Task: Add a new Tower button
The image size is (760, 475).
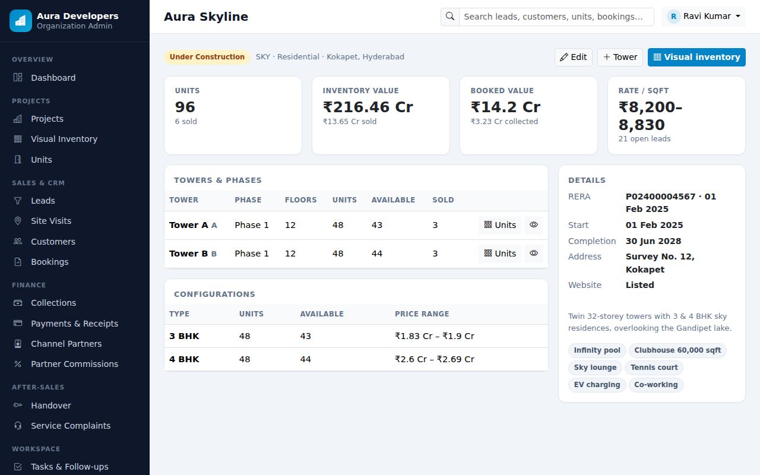Action: pyautogui.click(x=620, y=57)
